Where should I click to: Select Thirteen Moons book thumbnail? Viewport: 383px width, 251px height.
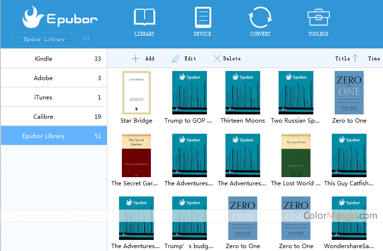click(x=243, y=93)
